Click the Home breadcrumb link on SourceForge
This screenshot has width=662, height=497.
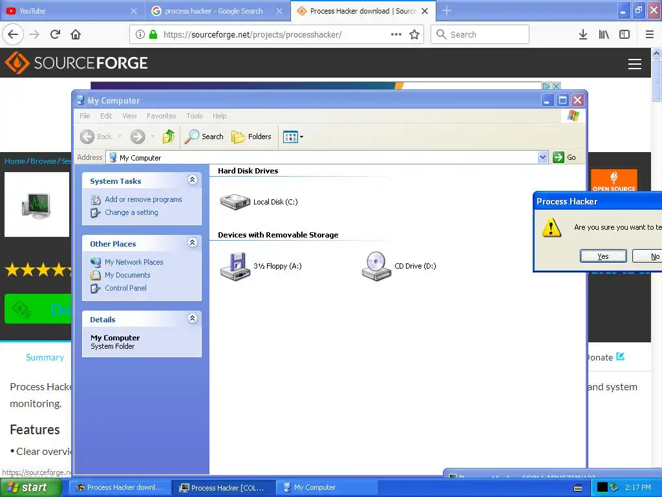click(x=15, y=161)
